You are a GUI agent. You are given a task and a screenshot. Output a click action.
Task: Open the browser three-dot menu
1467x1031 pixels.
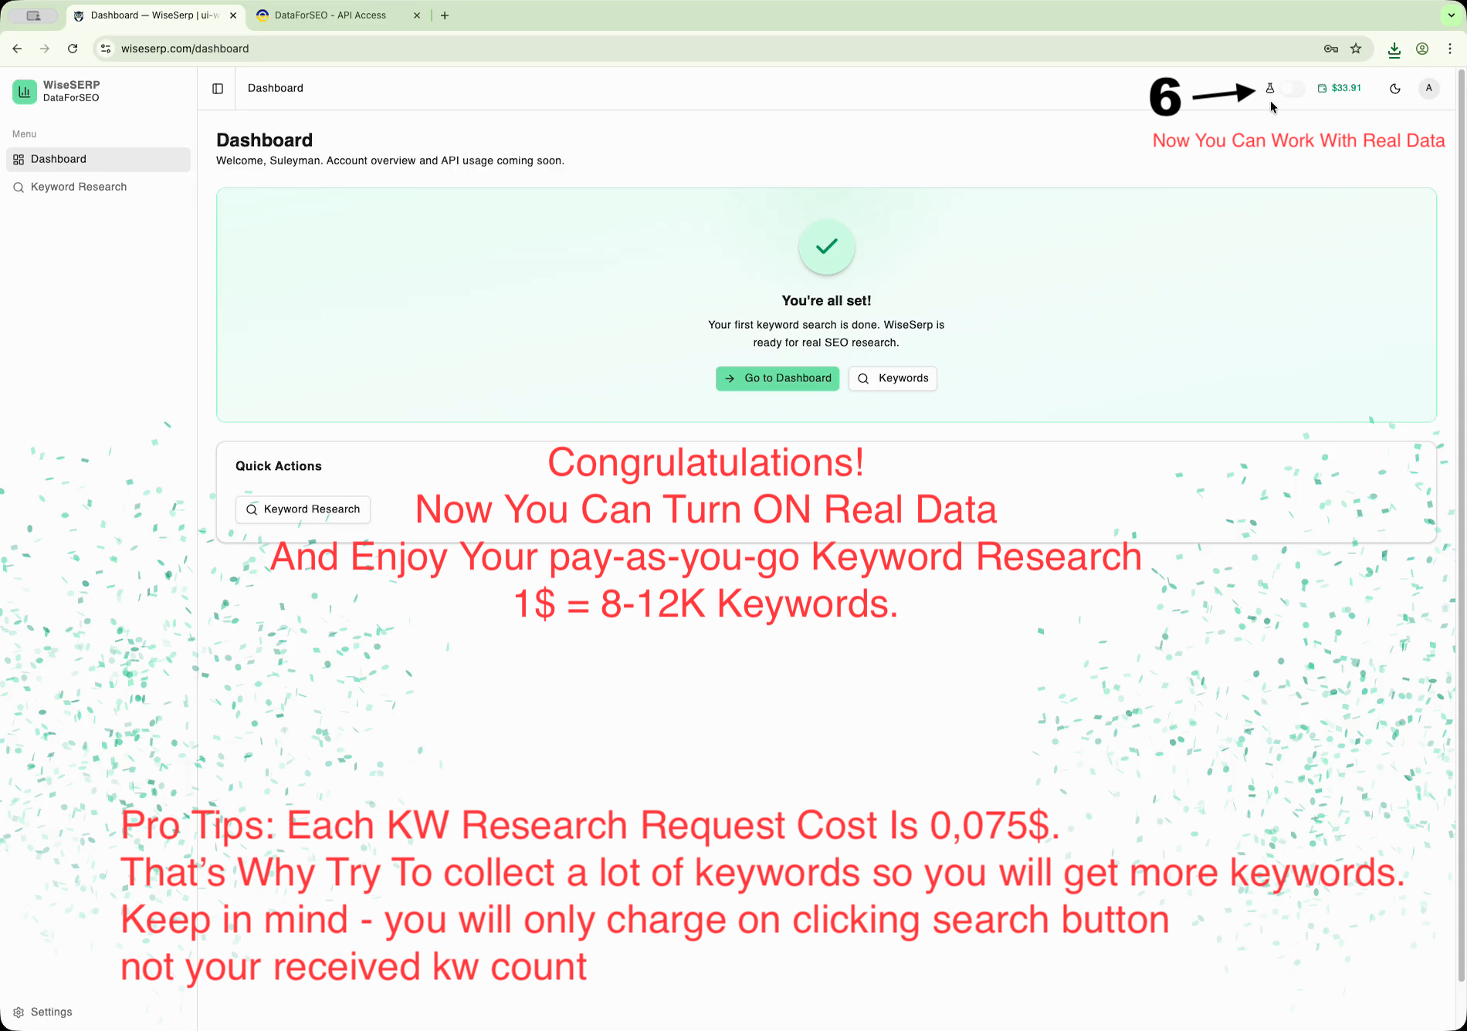(x=1450, y=49)
